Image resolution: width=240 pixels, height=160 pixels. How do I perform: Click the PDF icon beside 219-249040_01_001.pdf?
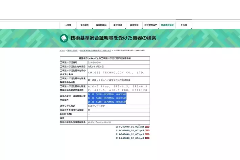coord(147,127)
